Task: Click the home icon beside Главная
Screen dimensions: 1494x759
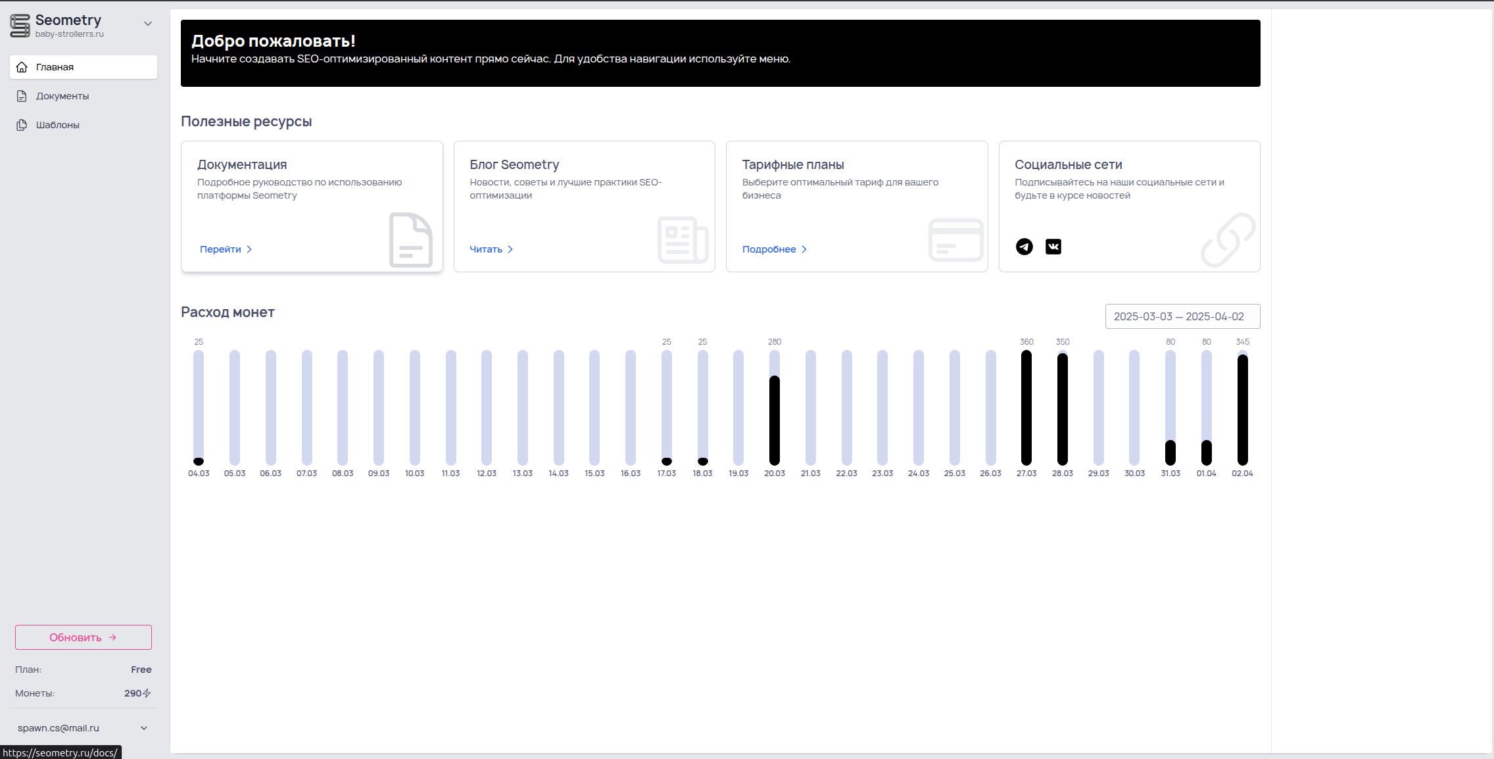Action: coord(22,67)
